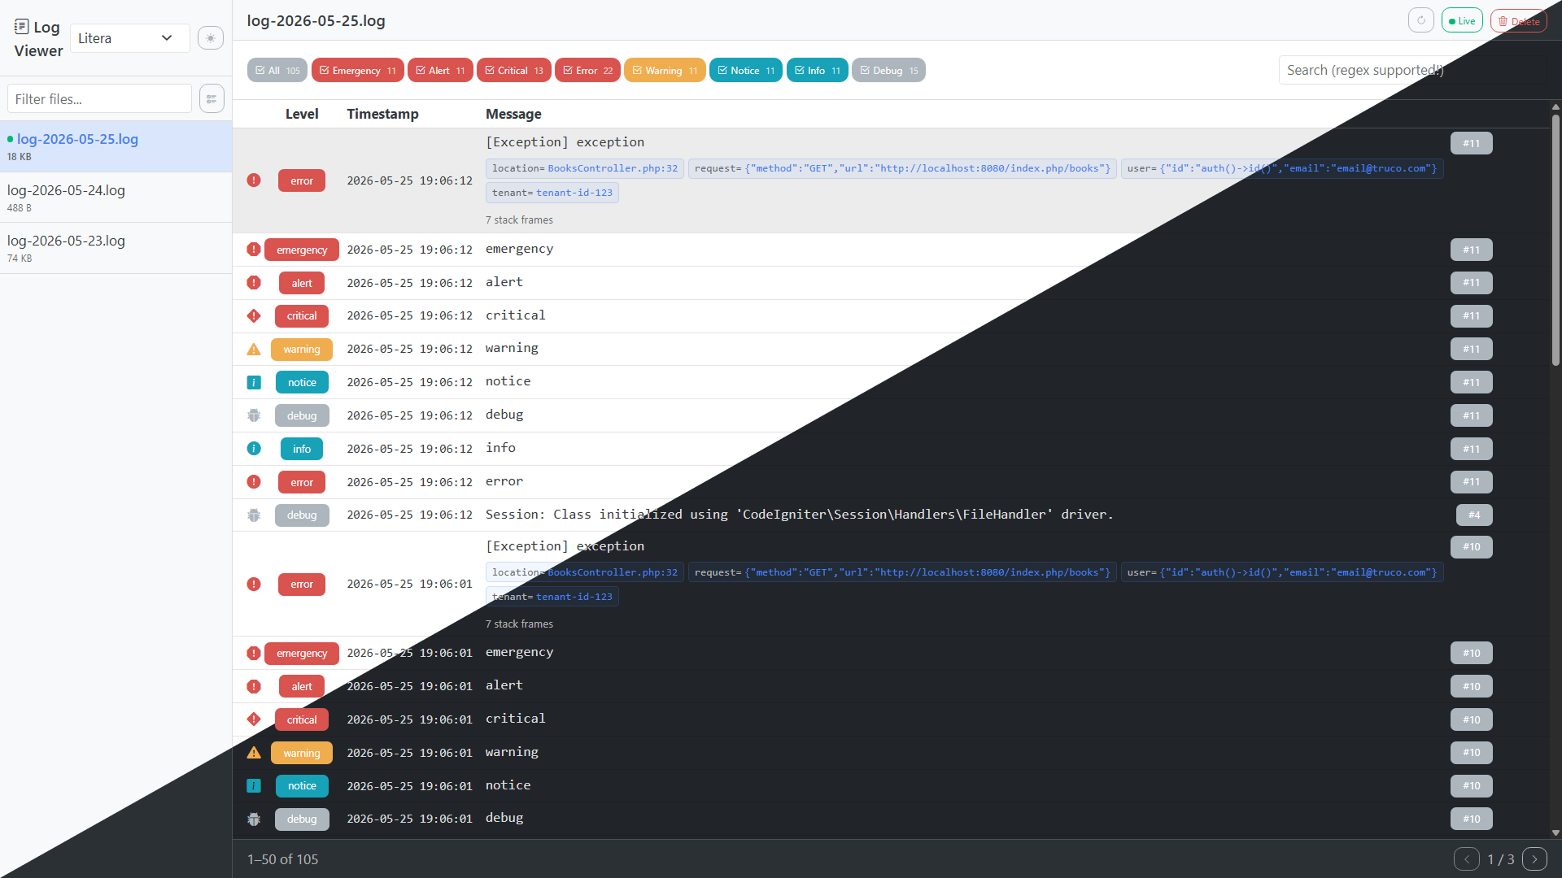Screen dimensions: 1562x878
Task: Click the location BooksController.php:32 tag in first row
Action: 585,168
